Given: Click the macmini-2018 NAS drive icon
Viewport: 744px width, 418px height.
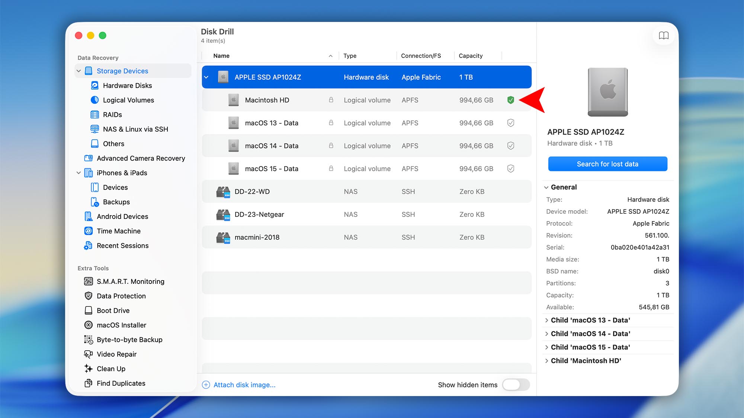Looking at the screenshot, I should click(223, 237).
